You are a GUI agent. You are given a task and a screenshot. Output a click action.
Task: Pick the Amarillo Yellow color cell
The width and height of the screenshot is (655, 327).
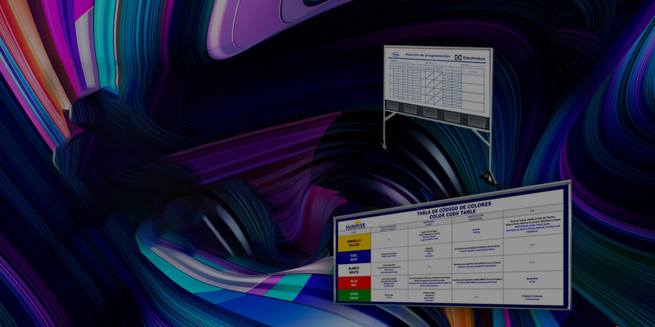[354, 242]
